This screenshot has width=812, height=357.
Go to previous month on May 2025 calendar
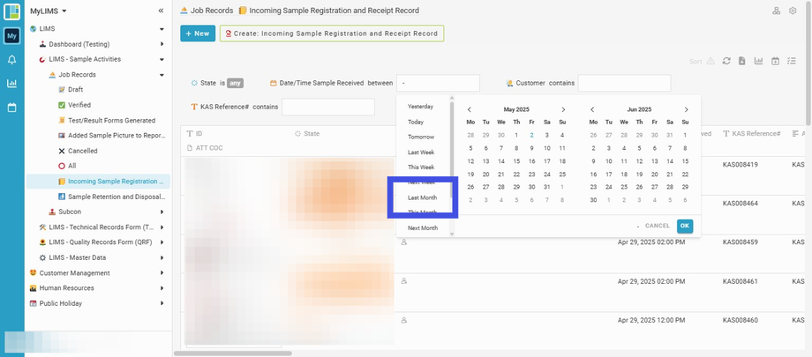click(470, 109)
